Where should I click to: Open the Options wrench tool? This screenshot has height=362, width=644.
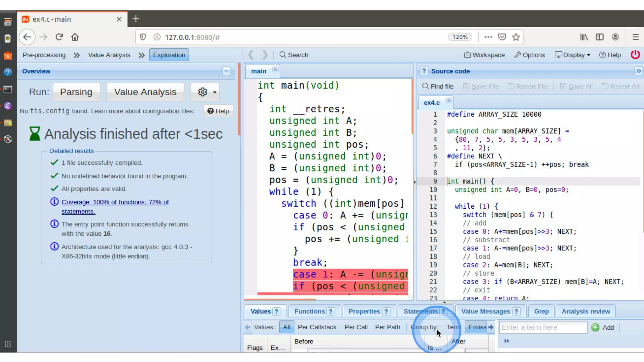(529, 55)
